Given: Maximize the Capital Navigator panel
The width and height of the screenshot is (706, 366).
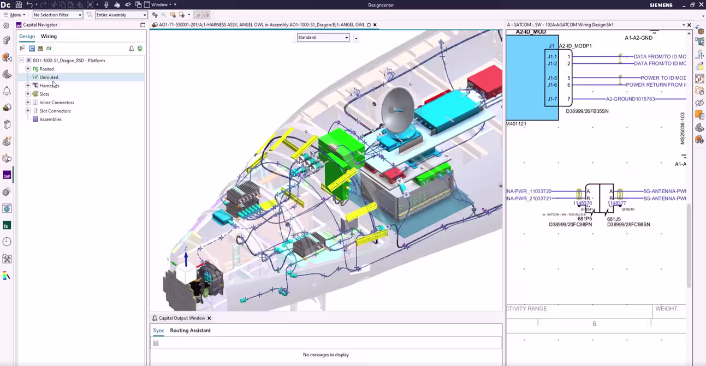Looking at the screenshot, I should coord(143,25).
